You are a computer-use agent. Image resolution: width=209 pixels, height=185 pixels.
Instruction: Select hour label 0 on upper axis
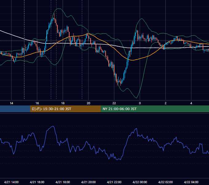pyautogui.click(x=140, y=103)
